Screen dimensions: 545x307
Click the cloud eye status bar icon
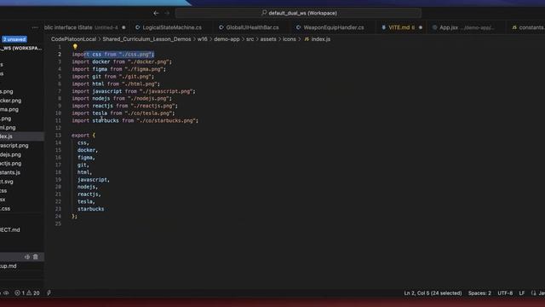[6, 293]
